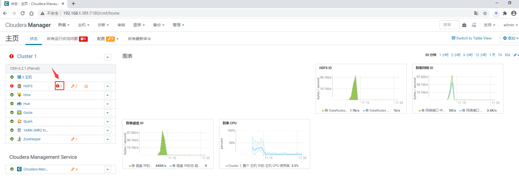The width and height of the screenshot is (519, 187).
Task: Click the Cluster 1 red health icon
Action: (x=11, y=57)
